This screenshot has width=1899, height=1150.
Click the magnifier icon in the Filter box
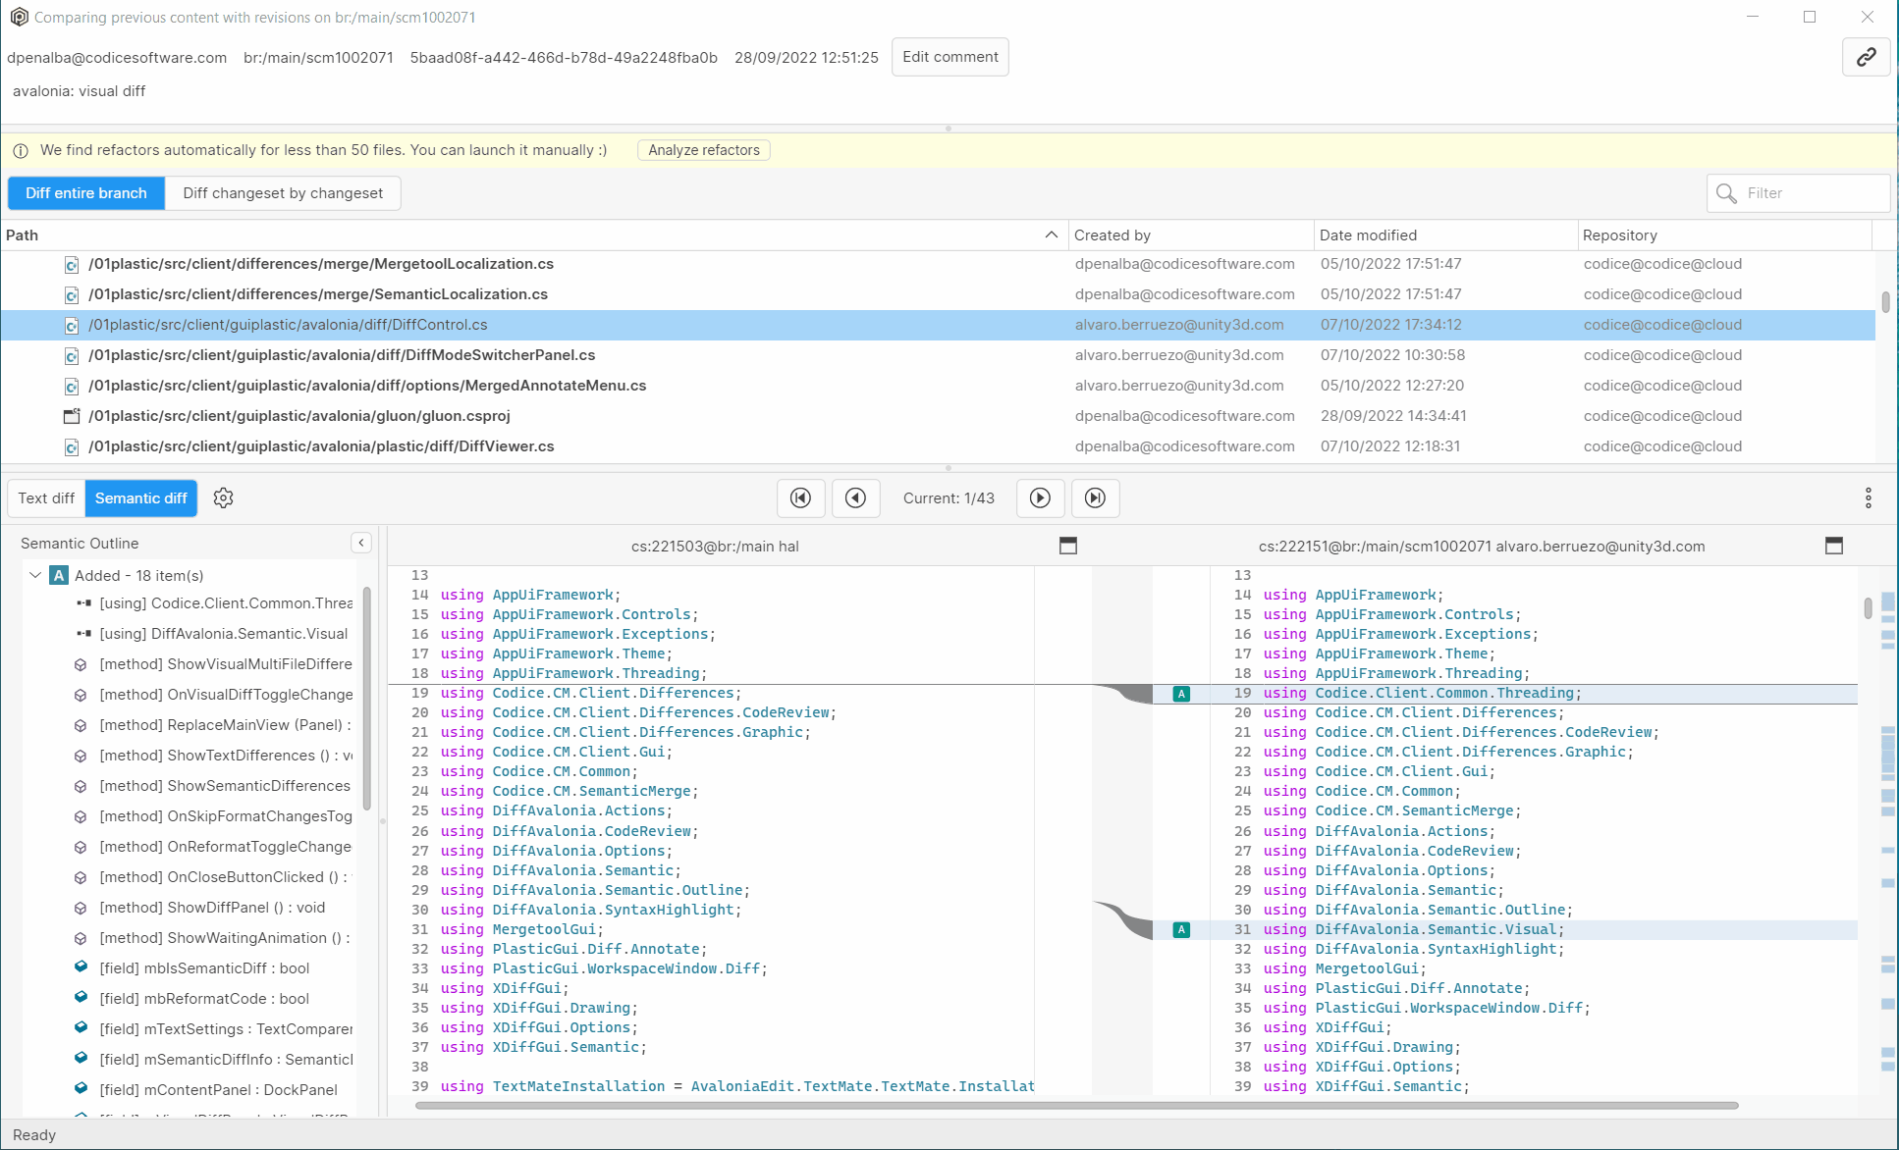click(x=1725, y=193)
